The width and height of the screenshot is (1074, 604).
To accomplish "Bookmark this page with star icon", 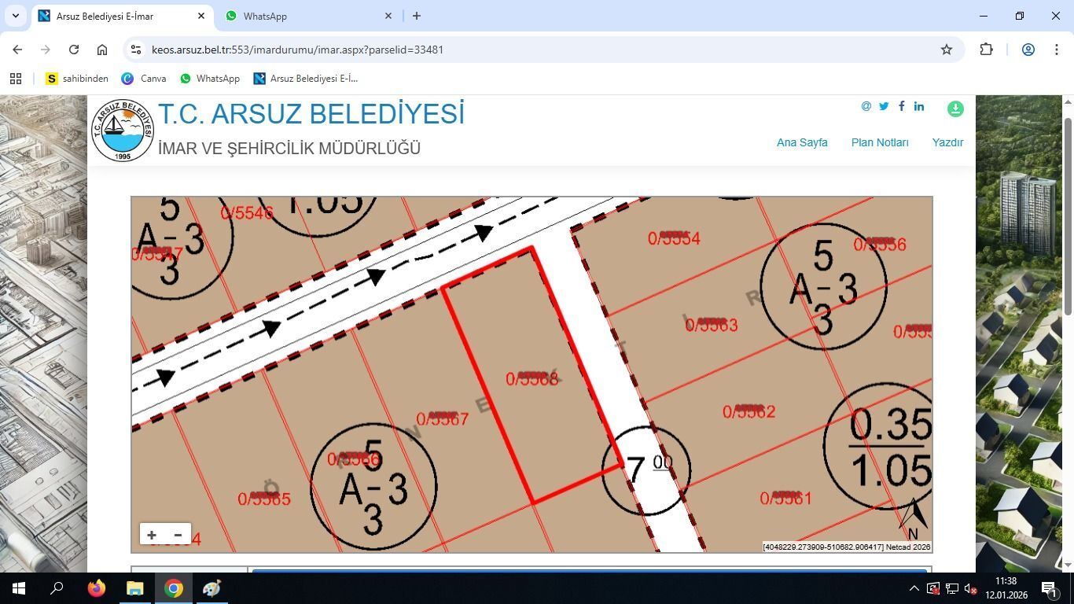I will click(947, 50).
